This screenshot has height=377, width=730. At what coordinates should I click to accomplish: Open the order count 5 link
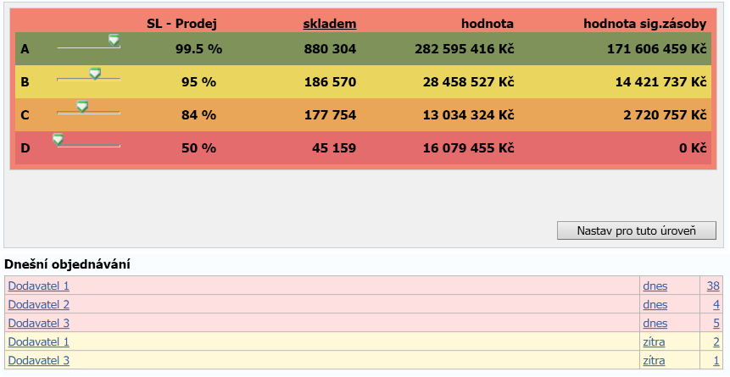716,324
